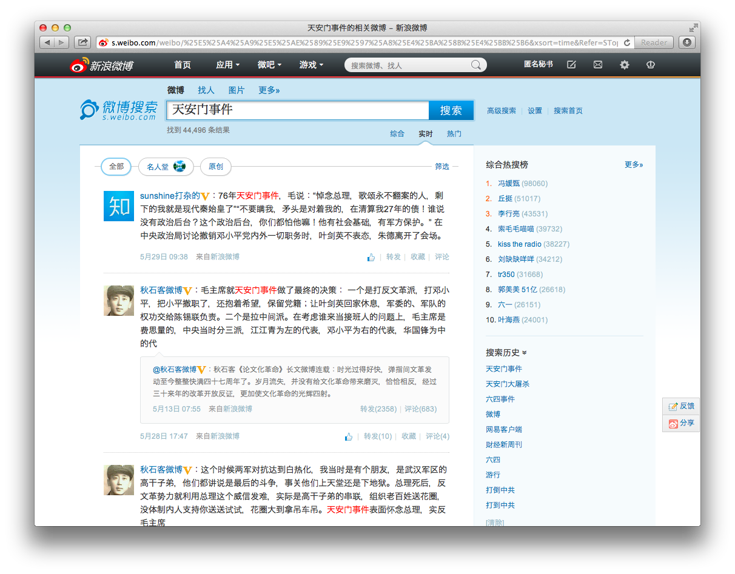This screenshot has width=735, height=574.
Task: Go to 搜索首页 link
Action: point(568,111)
